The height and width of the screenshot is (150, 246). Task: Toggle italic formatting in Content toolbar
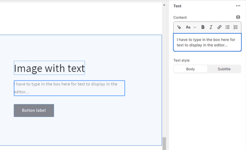[211, 28]
